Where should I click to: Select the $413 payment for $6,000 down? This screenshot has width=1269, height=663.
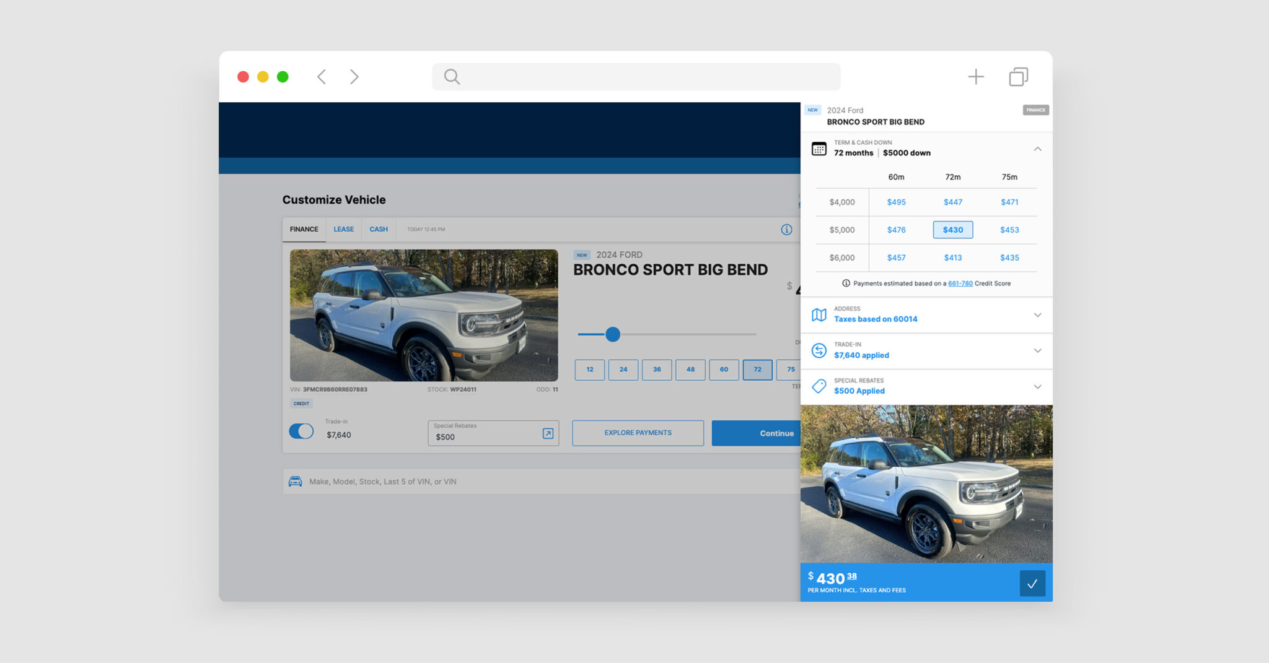952,257
